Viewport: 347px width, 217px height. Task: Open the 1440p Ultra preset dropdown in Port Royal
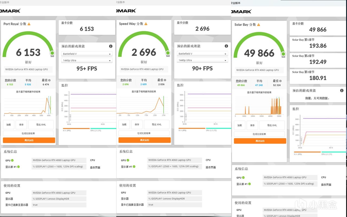coord(87,60)
